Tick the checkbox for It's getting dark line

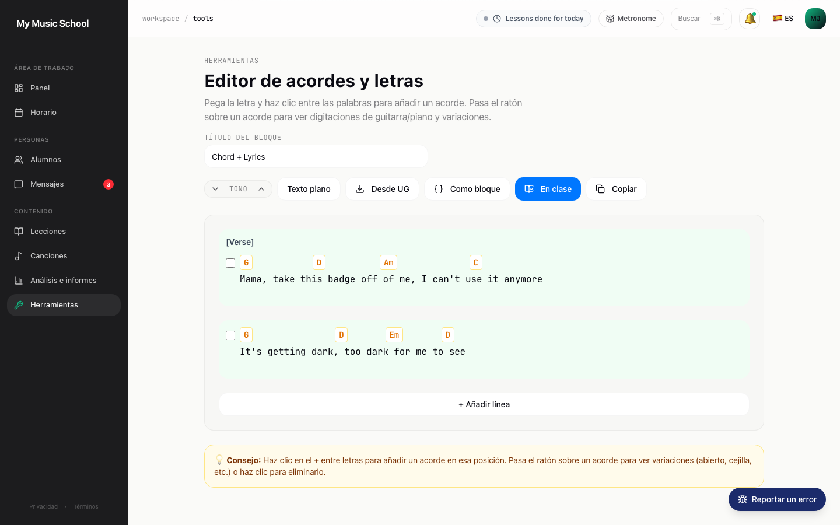(230, 335)
